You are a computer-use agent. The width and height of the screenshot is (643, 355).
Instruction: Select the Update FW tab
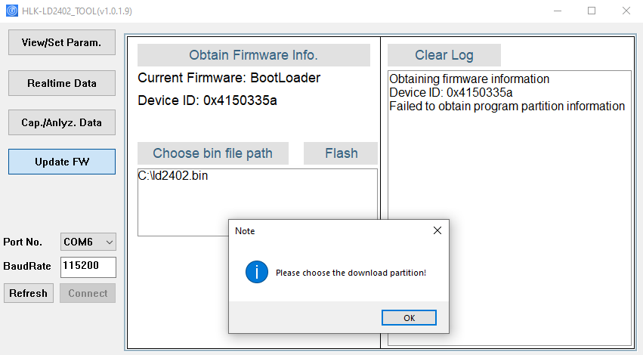(61, 162)
